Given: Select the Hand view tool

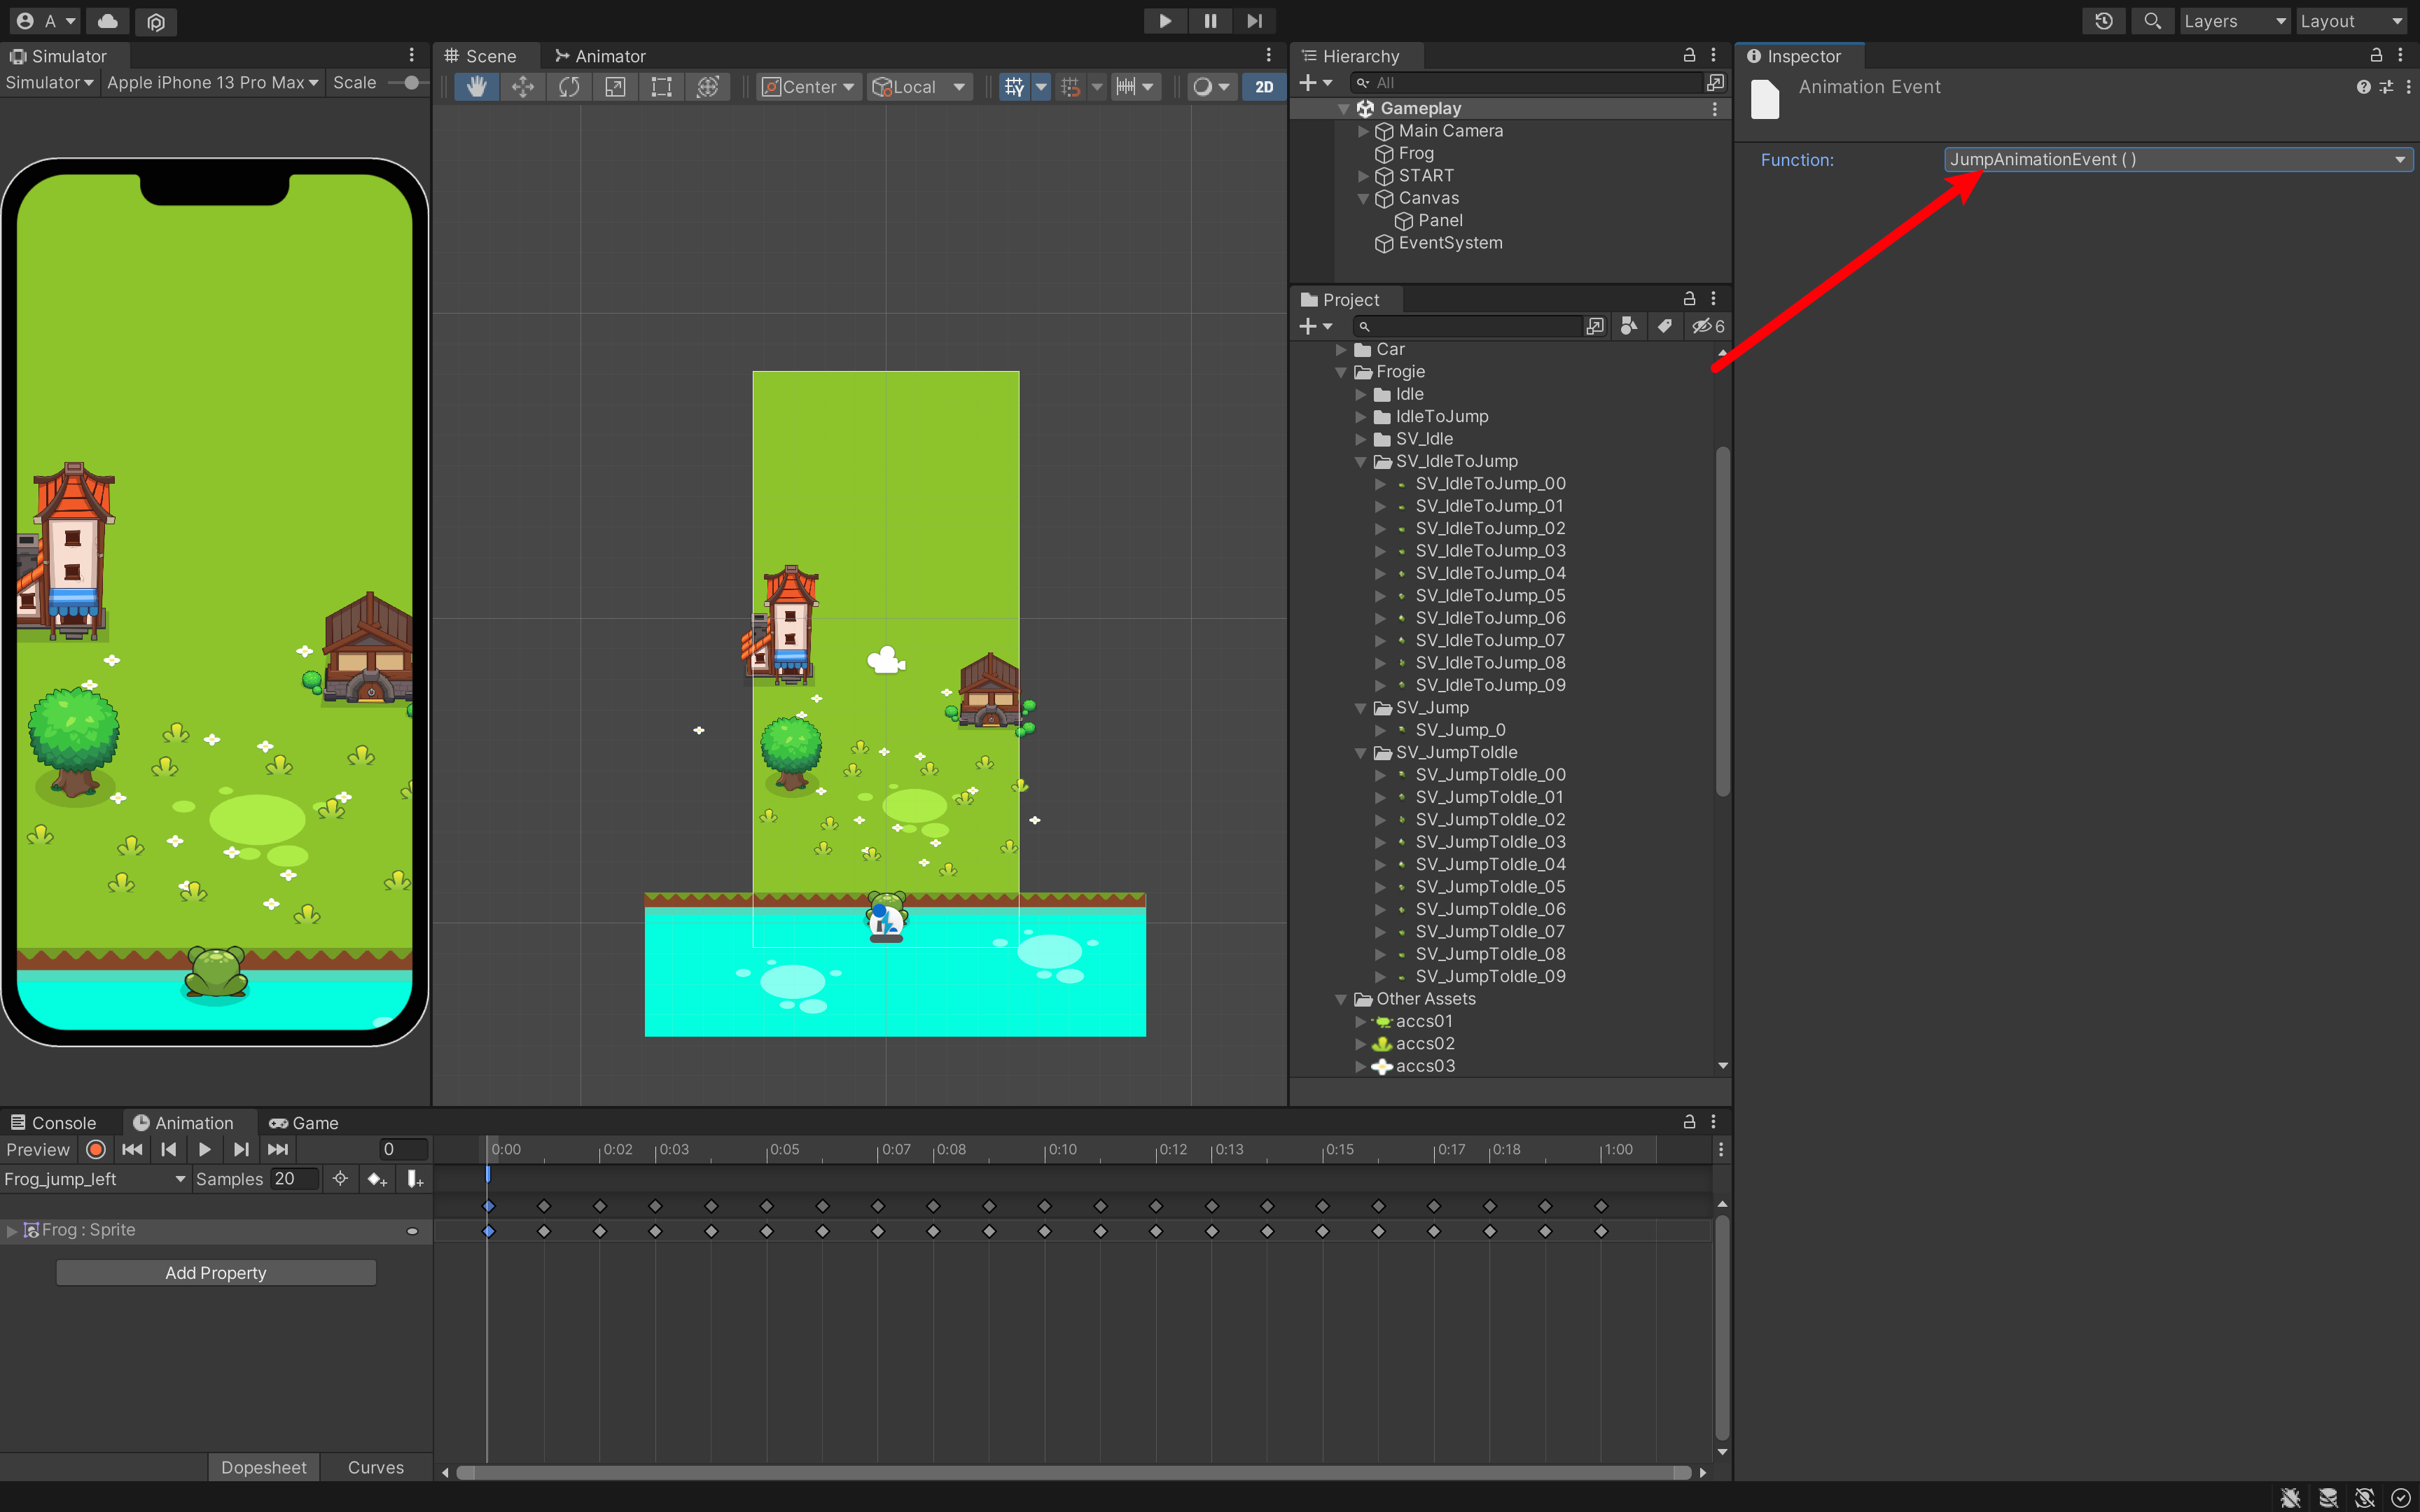Looking at the screenshot, I should [x=476, y=87].
